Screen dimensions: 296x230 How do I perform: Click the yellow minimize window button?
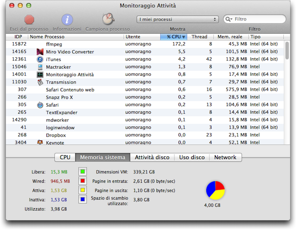click(20, 5)
